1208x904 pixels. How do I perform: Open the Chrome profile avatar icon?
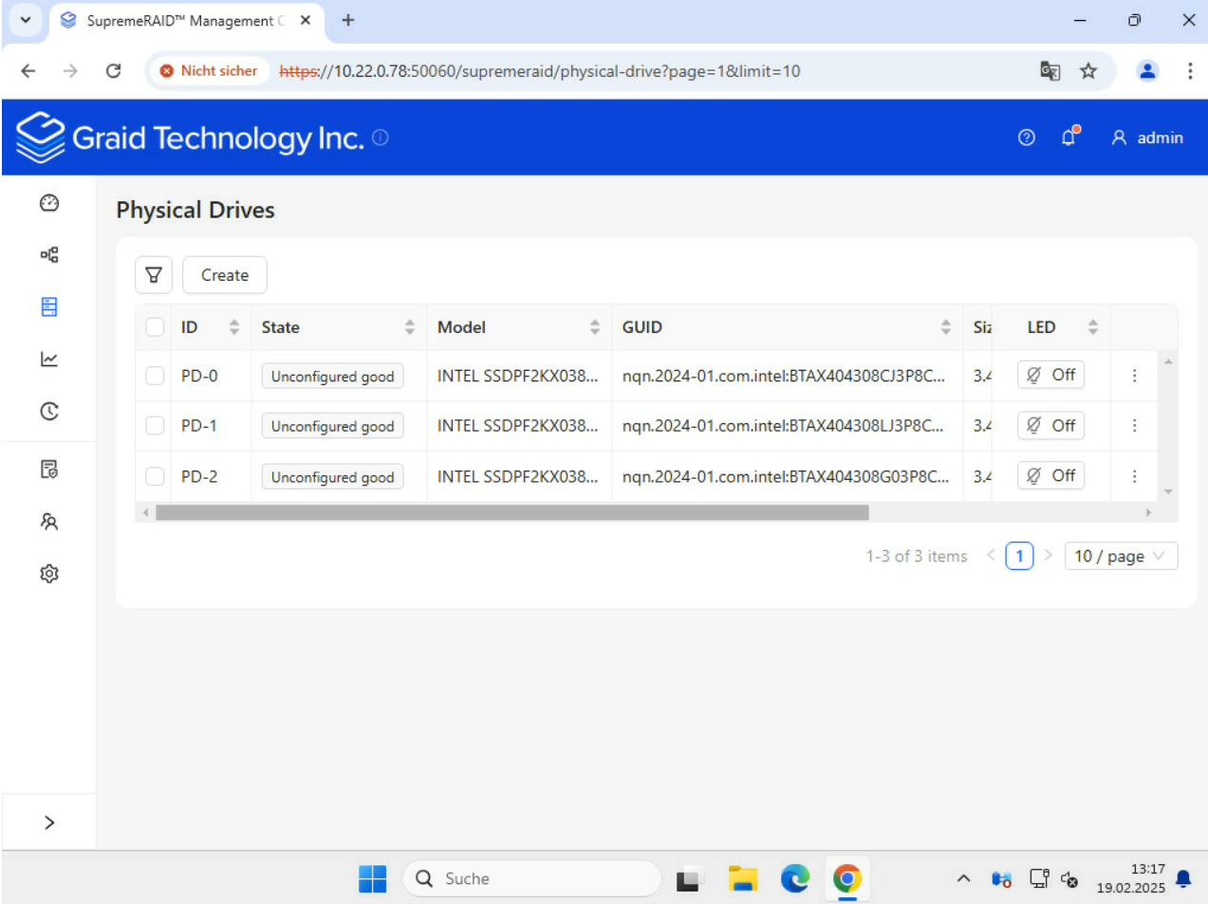pyautogui.click(x=1147, y=71)
